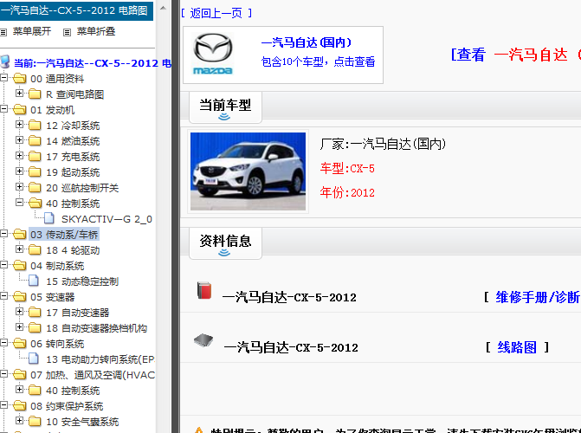This screenshot has height=433, width=581.
Task: Collapse the 04 制动系统 node
Action: tap(3, 264)
